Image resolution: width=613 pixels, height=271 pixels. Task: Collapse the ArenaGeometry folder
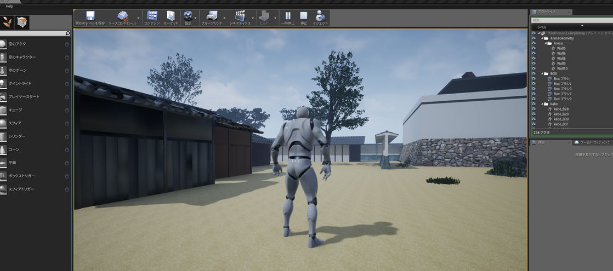coord(542,38)
